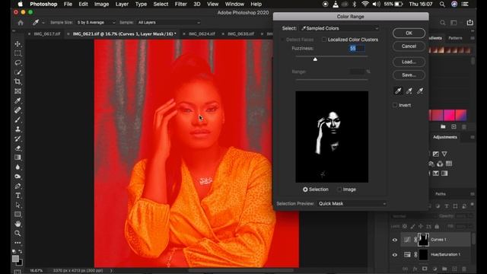The height and width of the screenshot is (274, 487).
Task: Hide the Curves 1 layer
Action: coord(395,240)
